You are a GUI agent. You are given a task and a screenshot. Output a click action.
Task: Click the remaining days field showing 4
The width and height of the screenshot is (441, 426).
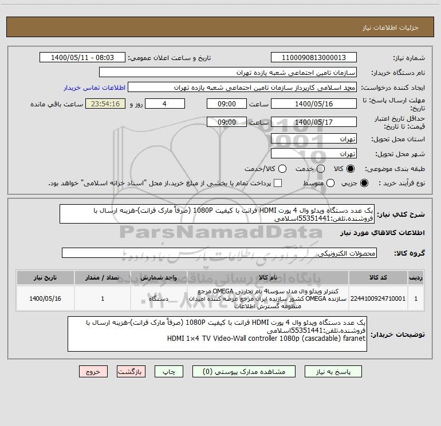pyautogui.click(x=165, y=104)
